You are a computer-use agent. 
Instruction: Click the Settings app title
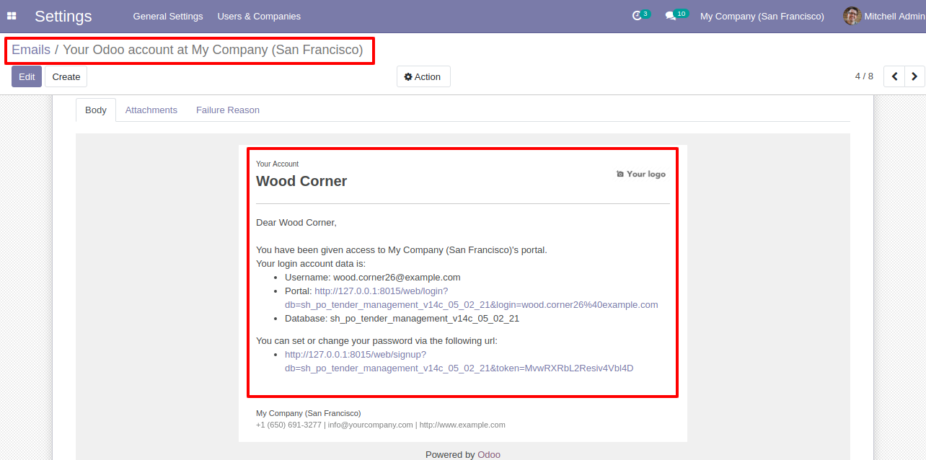pos(63,16)
